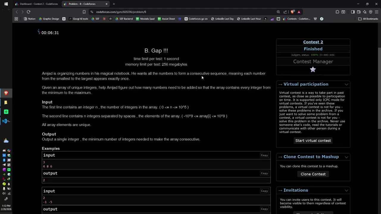Close the Problem - B Codeforces tab
This screenshot has width=381, height=214.
pos(107,4)
